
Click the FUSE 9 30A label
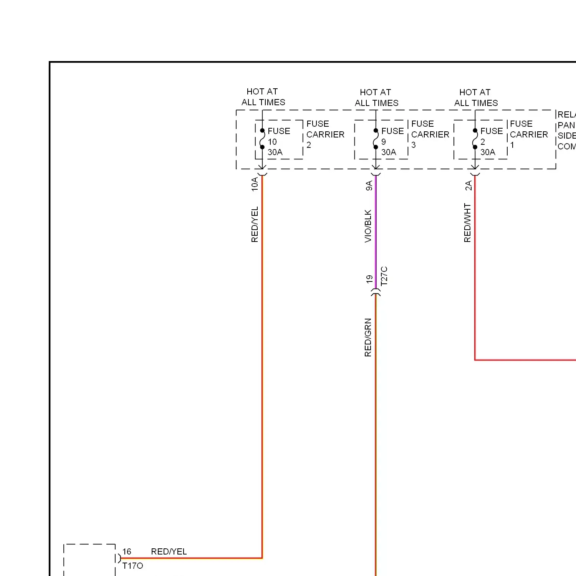click(x=392, y=142)
